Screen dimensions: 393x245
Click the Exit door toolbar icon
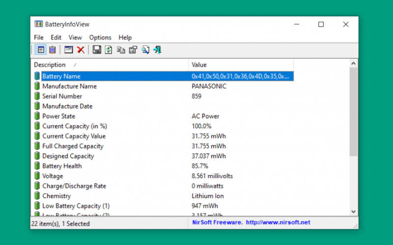157,50
